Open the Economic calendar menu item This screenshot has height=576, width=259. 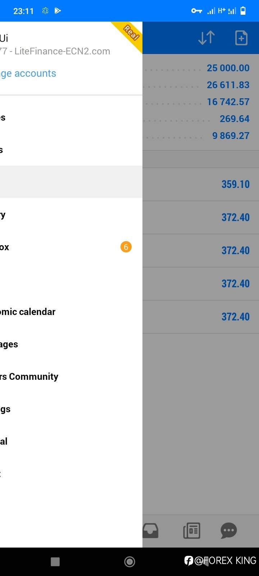pyautogui.click(x=28, y=312)
